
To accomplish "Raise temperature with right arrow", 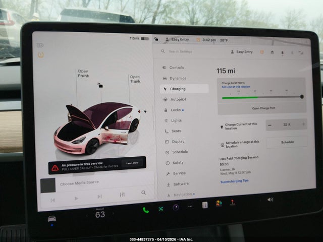I will 113,214.
